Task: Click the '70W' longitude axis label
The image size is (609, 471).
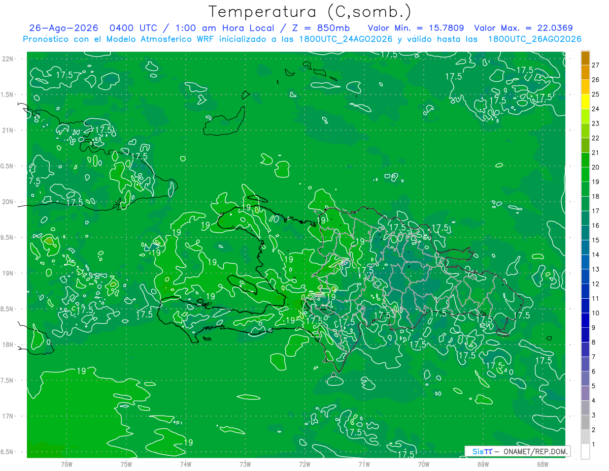Action: 424,464
